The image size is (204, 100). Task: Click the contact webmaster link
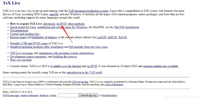pos(29,95)
